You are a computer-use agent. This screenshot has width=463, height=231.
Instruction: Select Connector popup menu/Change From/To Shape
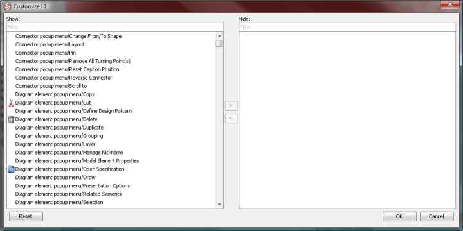click(68, 36)
